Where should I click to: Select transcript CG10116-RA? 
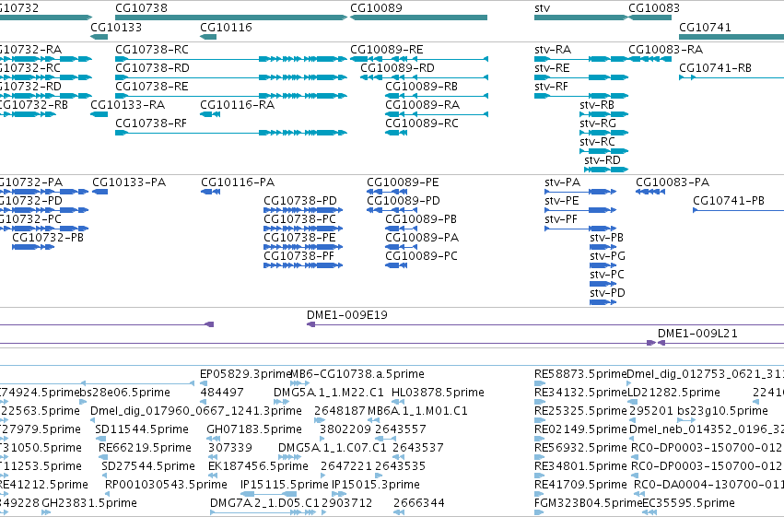tap(210, 114)
